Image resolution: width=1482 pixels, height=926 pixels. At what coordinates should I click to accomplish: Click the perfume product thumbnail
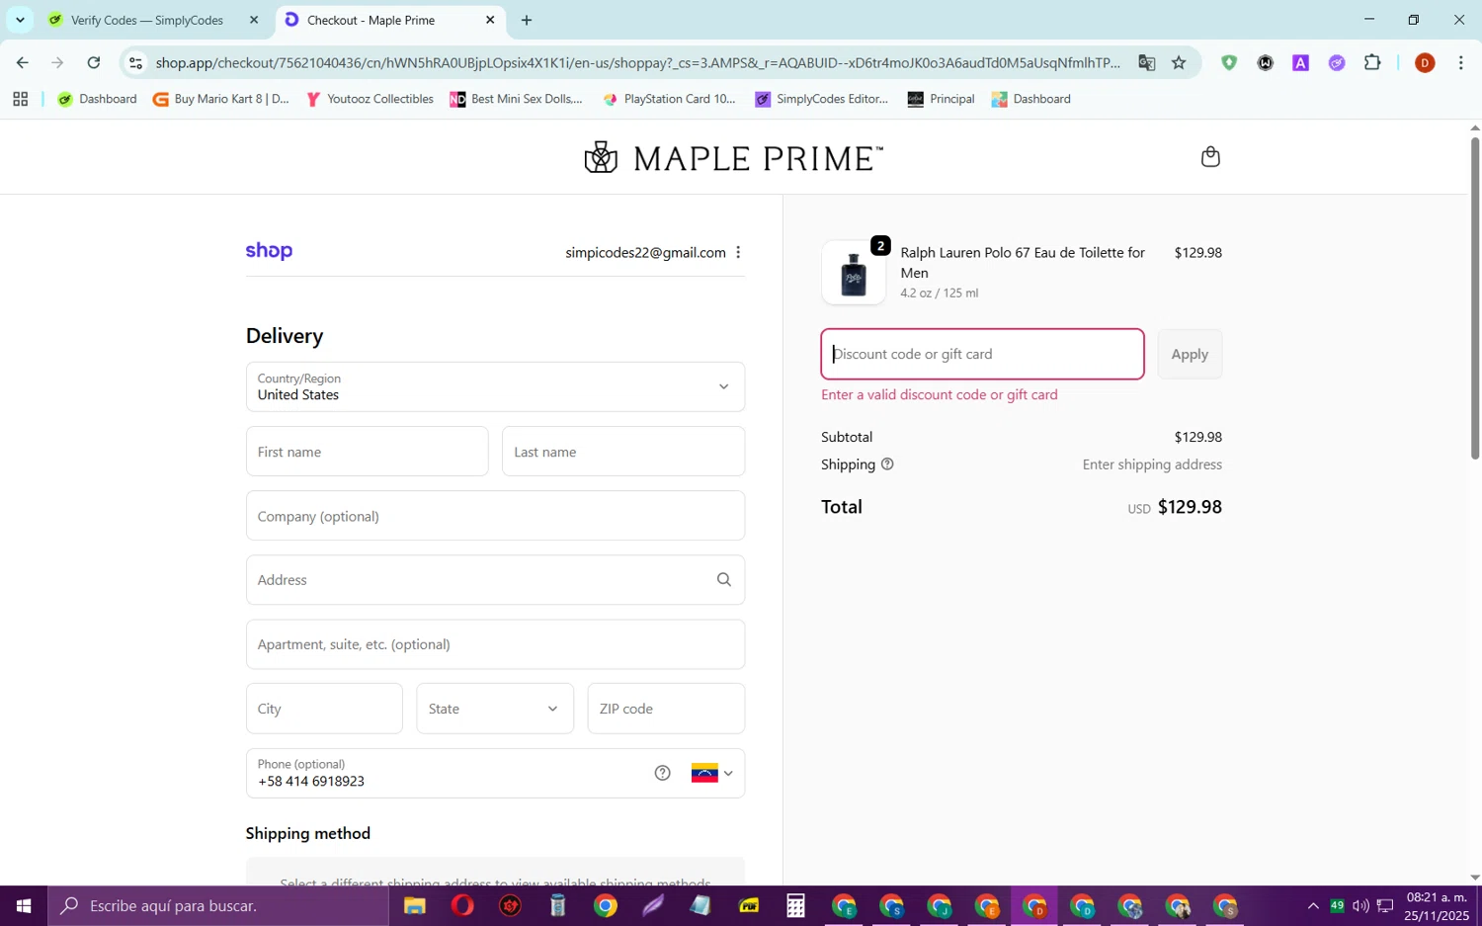854,273
